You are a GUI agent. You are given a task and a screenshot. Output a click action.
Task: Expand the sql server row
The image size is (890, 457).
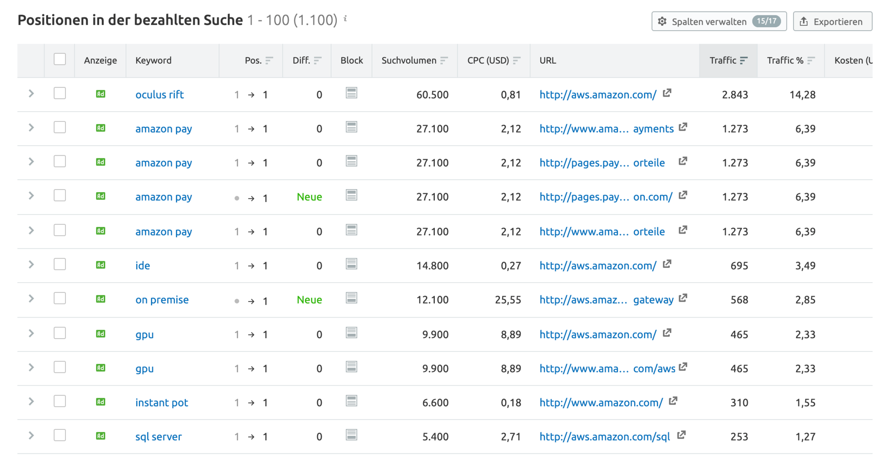[x=31, y=436]
